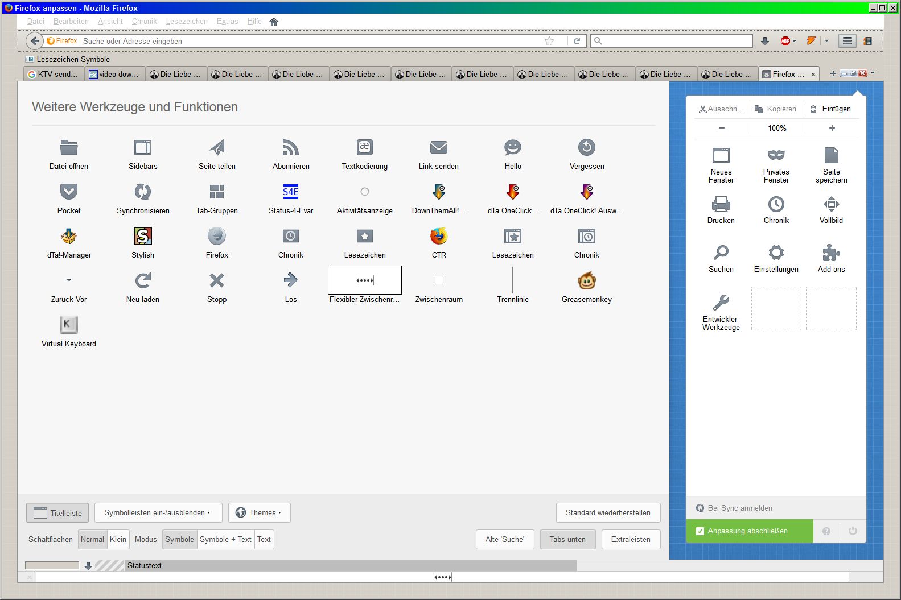Click the Seite teilen paper plane icon
901x600 pixels.
[x=217, y=147]
